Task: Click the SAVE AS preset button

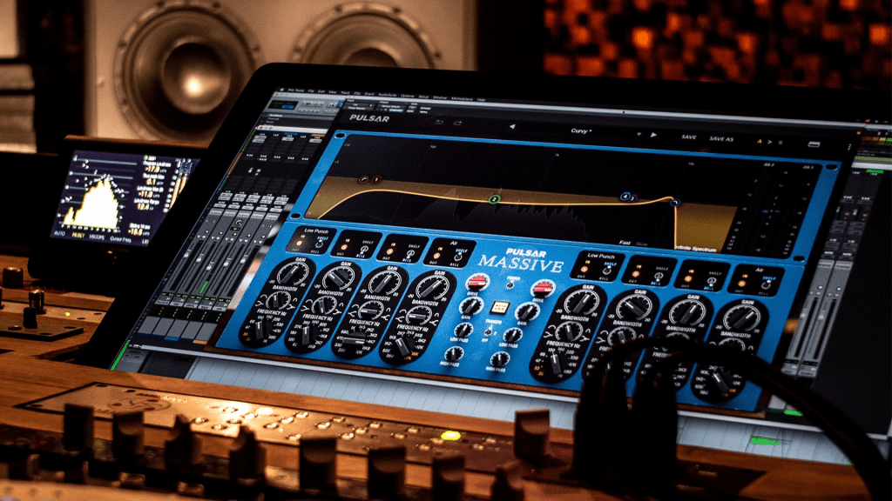Action: pyautogui.click(x=720, y=138)
